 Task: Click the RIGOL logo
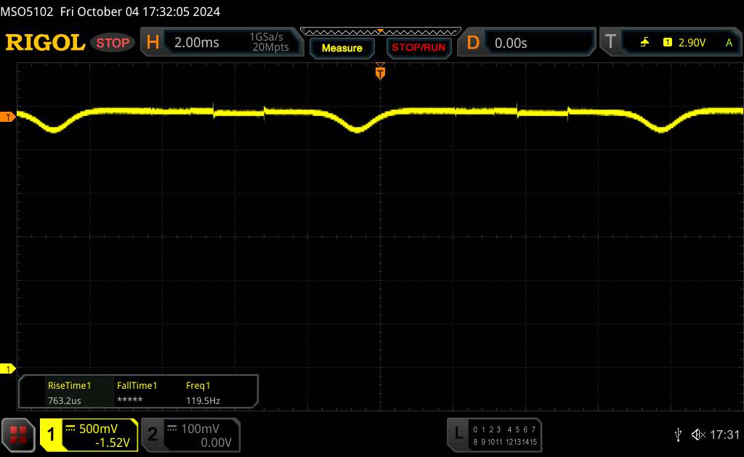45,43
